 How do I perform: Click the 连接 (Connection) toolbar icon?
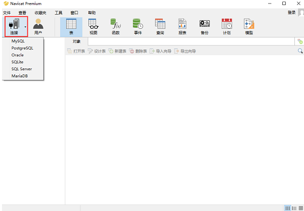coord(14,25)
